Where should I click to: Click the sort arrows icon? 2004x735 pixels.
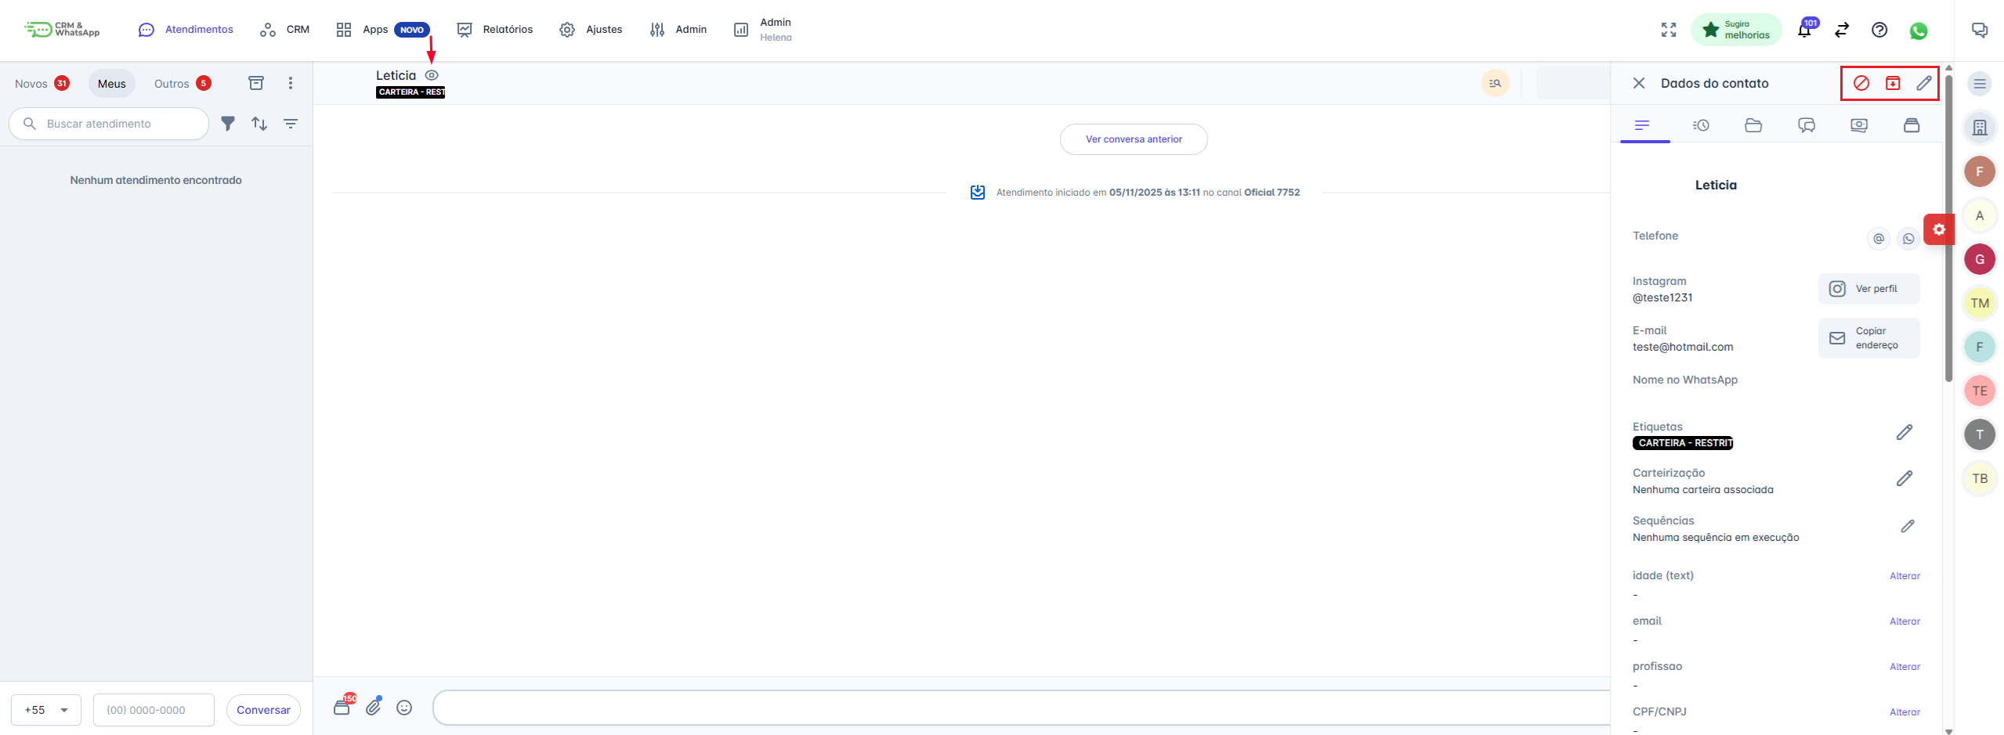pyautogui.click(x=259, y=124)
